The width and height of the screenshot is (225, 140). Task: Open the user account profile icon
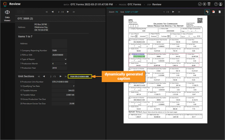pyautogui.click(x=220, y=4)
